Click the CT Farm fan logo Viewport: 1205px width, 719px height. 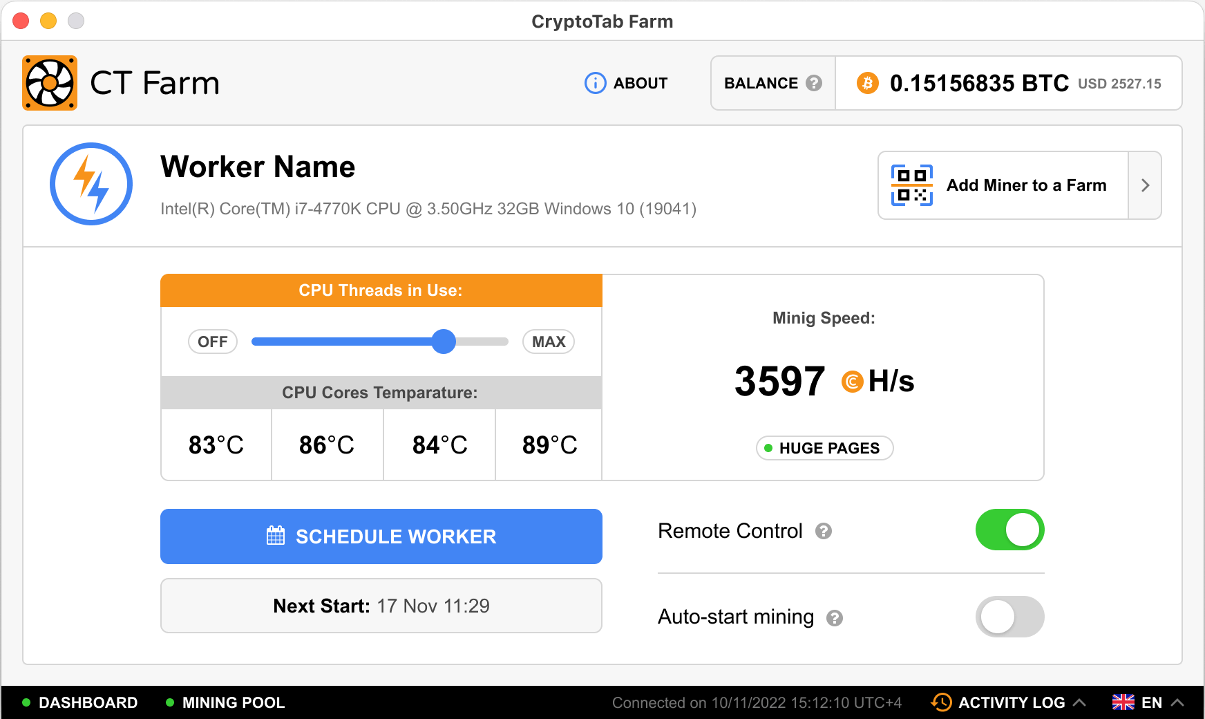click(50, 83)
